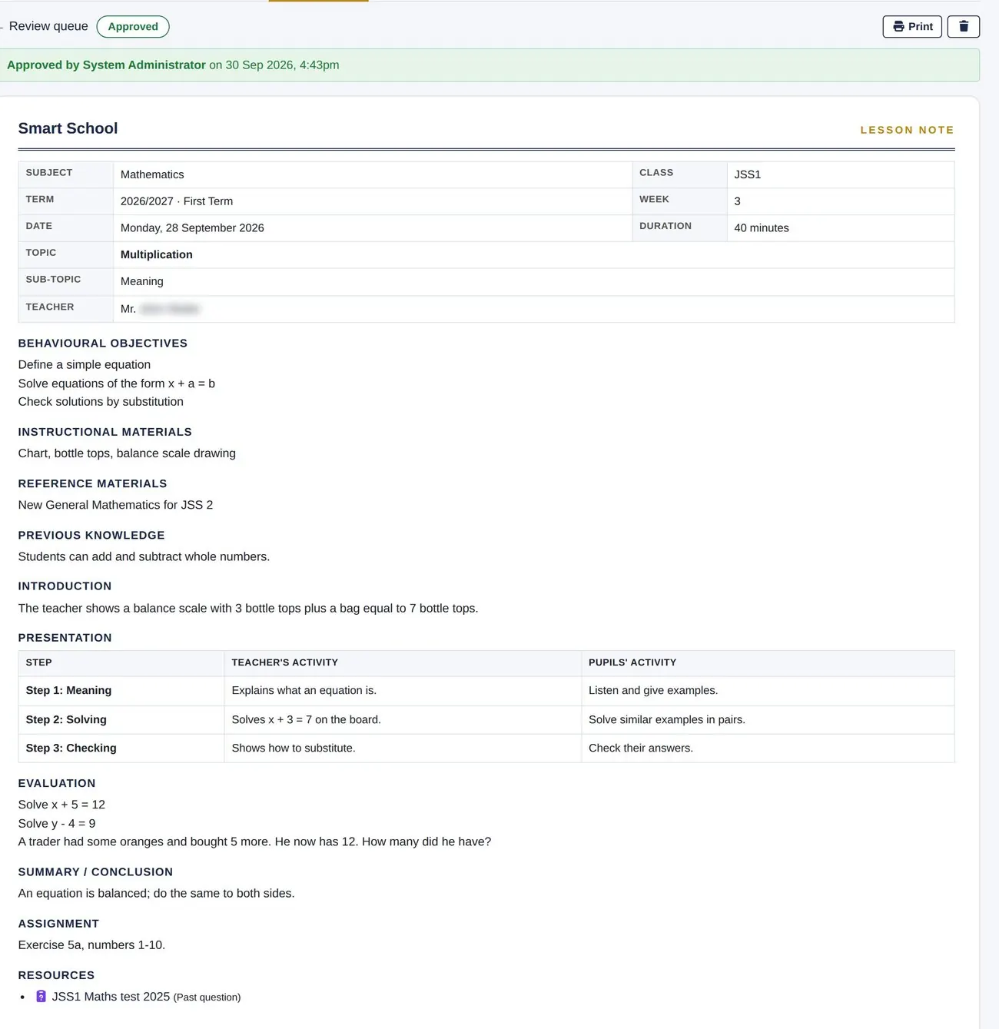Select the 'Approved by System Administrator' banner text
The height and width of the screenshot is (1029, 999).
pyautogui.click(x=106, y=65)
